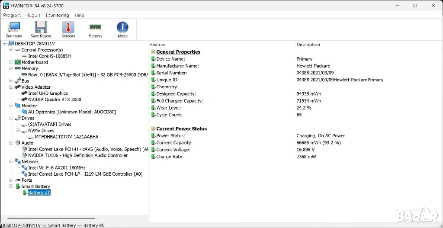Screen dimensions: 443x228
Task: Expand the Ports tree node
Action: pos(11,180)
